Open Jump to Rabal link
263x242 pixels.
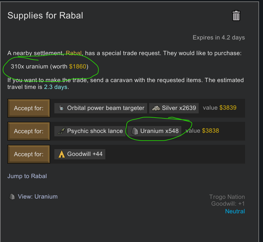[x=27, y=176]
